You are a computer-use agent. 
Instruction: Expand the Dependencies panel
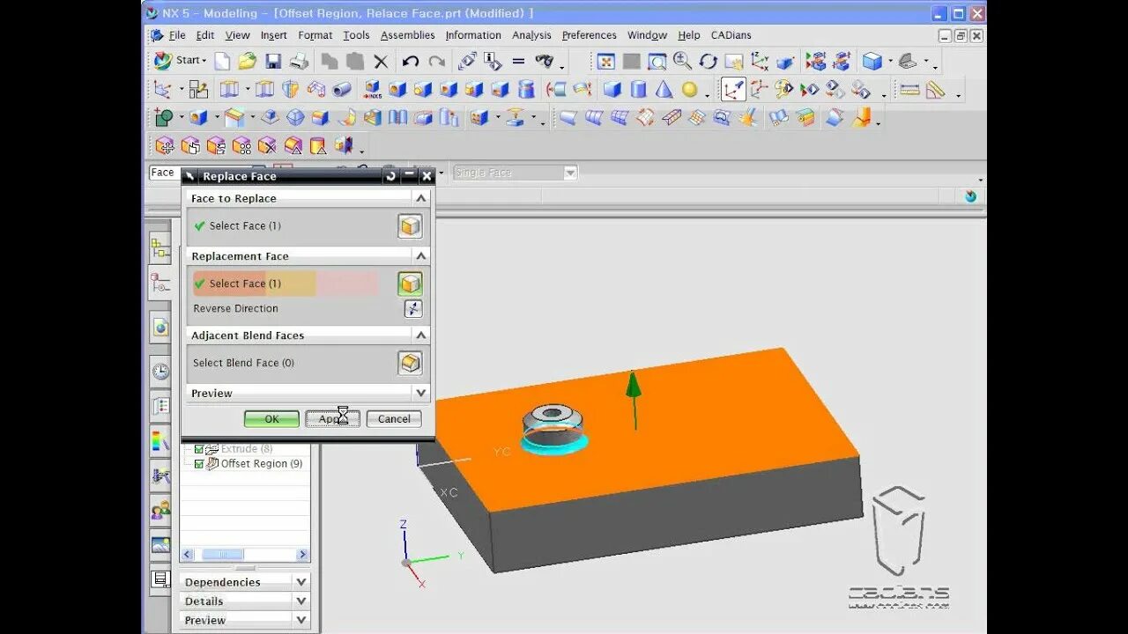pos(301,582)
